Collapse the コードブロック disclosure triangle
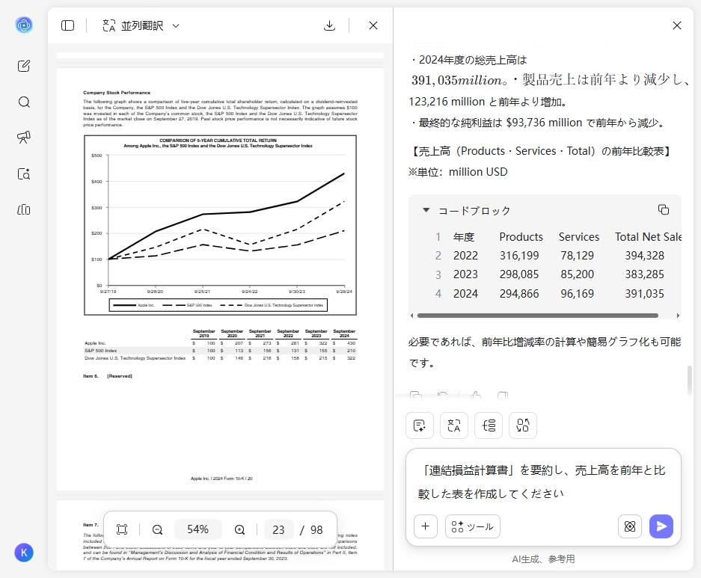The height and width of the screenshot is (578, 701). pyautogui.click(x=426, y=210)
